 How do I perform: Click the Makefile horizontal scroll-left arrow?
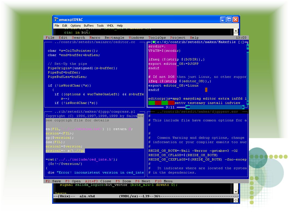pos(188,107)
